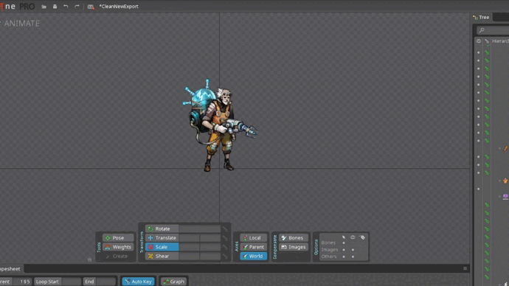The image size is (509, 286).
Task: Activate the Translate transform tool
Action: (162, 237)
